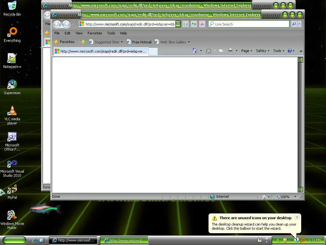Open the Page command bar menu
This screenshot has height=245, width=326.
pyautogui.click(x=247, y=51)
